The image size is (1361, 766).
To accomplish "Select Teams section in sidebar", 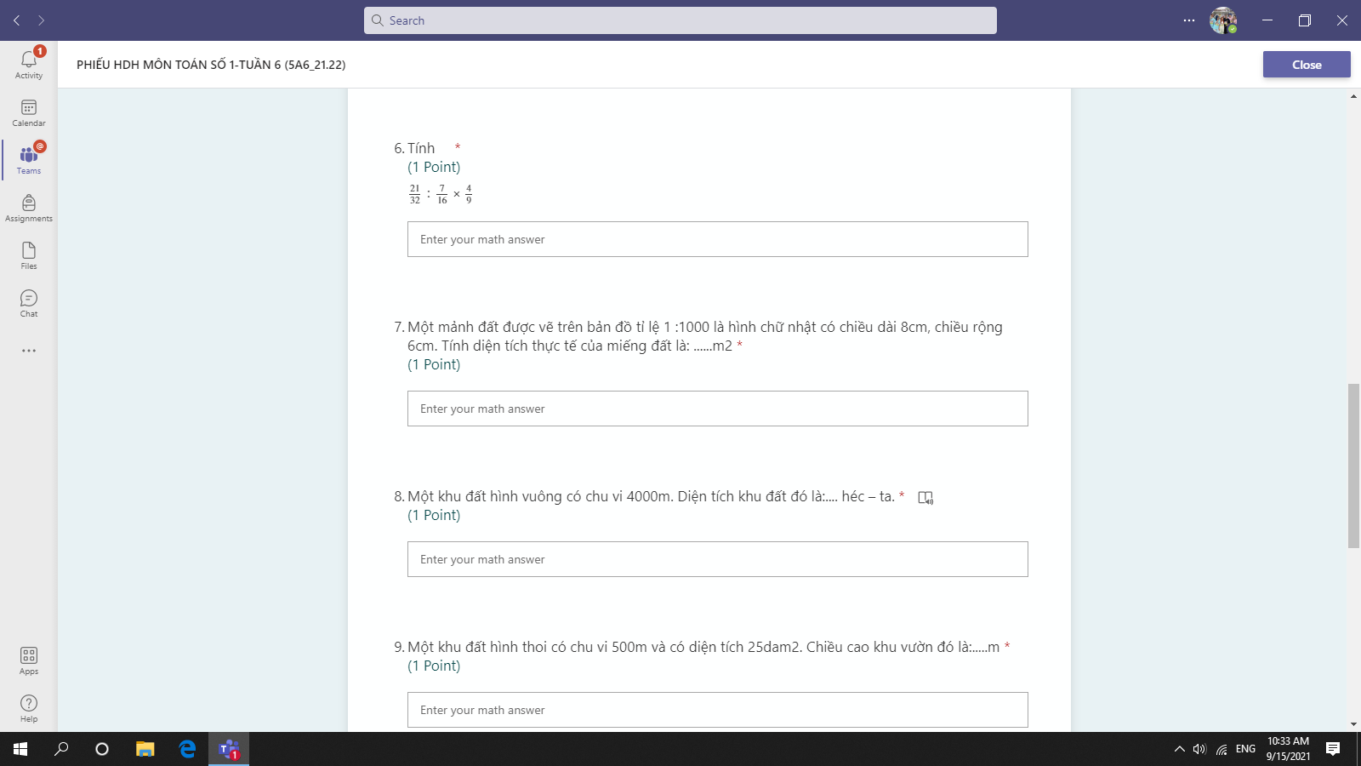I will click(29, 160).
